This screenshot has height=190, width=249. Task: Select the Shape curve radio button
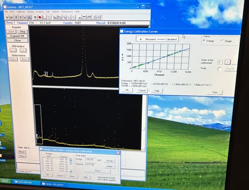click(x=222, y=41)
